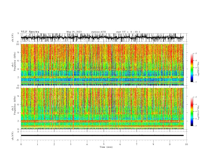The width and height of the screenshot is (210, 162).
Task: Click the "ch.1(V)" waveform axis label
Action: (x=13, y=38)
